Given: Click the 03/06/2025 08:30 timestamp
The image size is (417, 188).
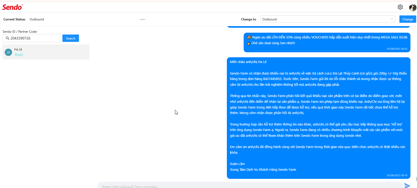Looking at the screenshot, I should [x=397, y=49].
